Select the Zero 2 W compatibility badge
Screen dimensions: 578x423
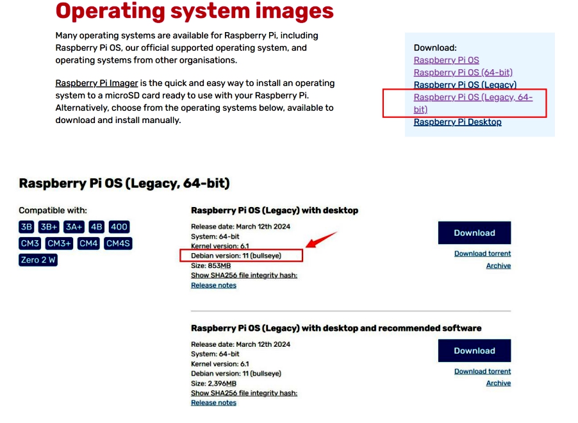tap(38, 260)
